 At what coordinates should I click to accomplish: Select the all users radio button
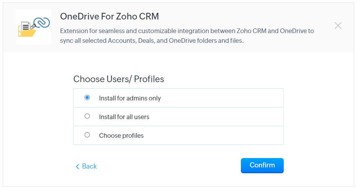(87, 116)
